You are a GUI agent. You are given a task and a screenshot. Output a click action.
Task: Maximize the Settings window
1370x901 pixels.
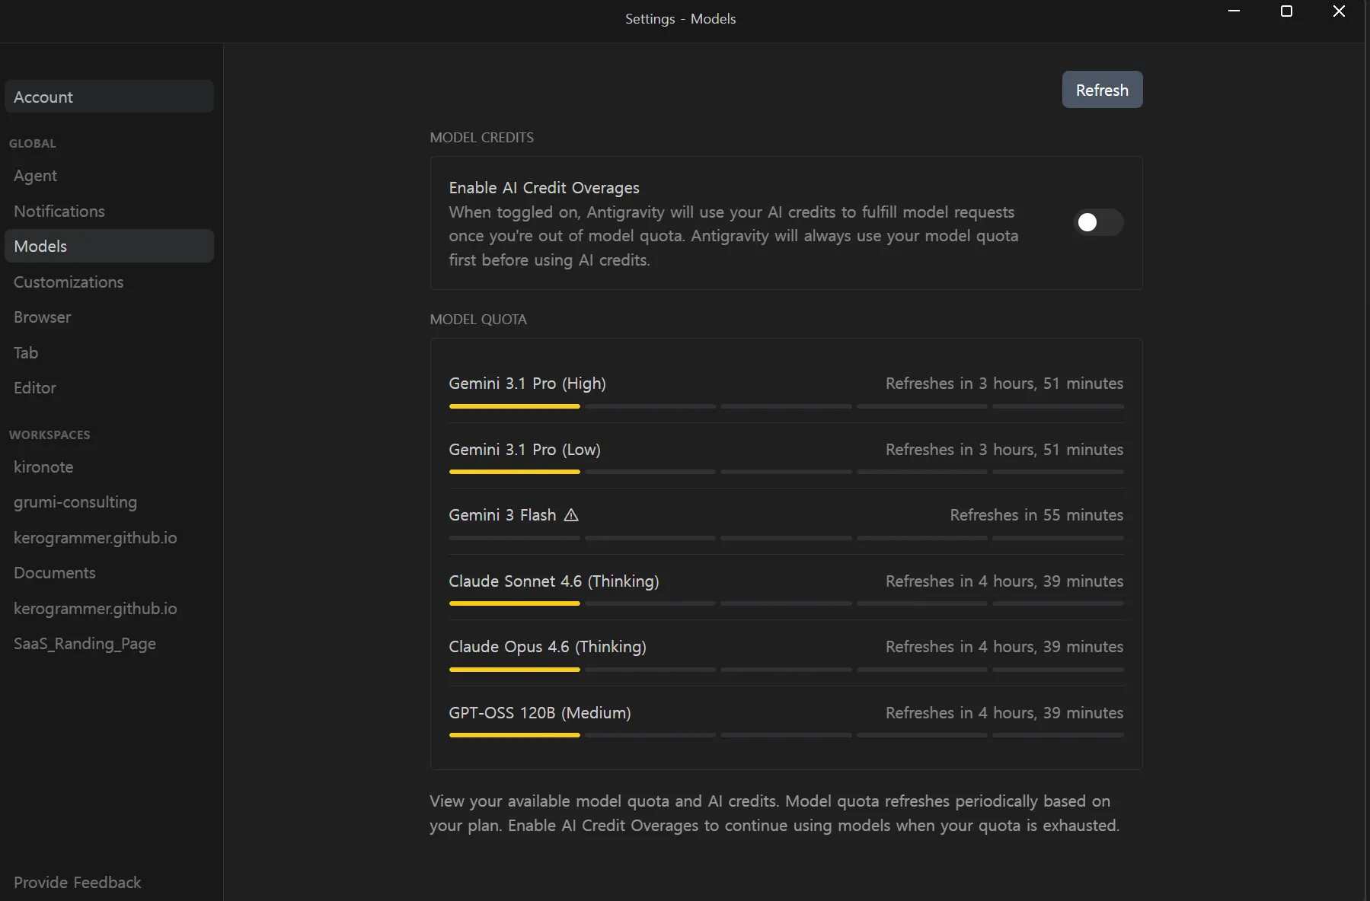click(1286, 11)
